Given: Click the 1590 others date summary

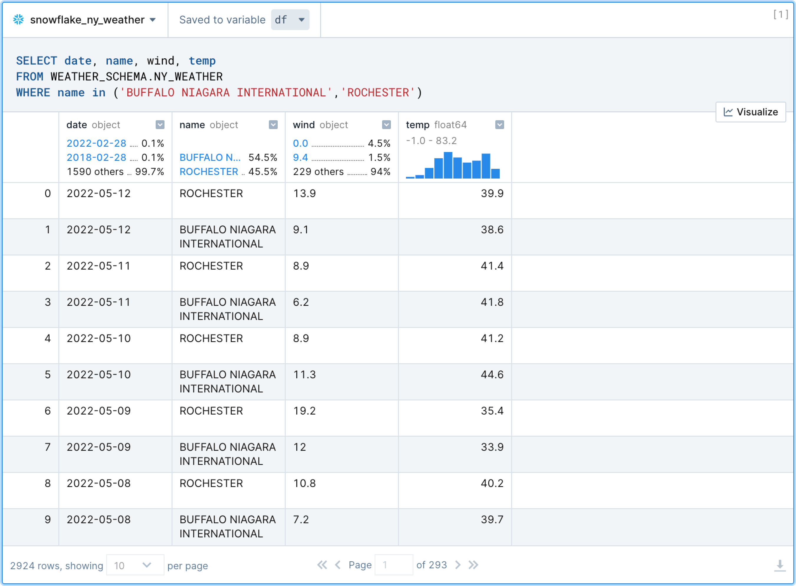Looking at the screenshot, I should (x=95, y=172).
